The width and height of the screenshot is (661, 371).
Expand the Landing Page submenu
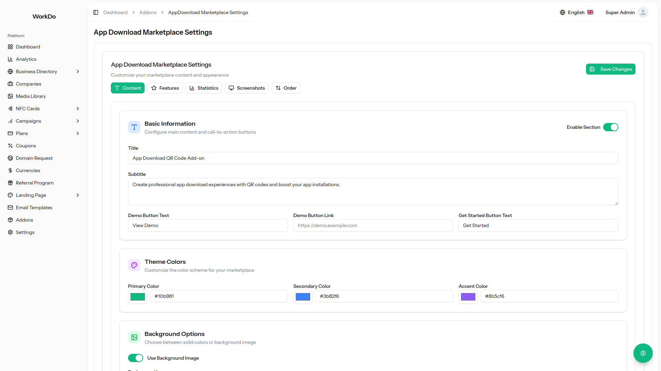point(78,195)
